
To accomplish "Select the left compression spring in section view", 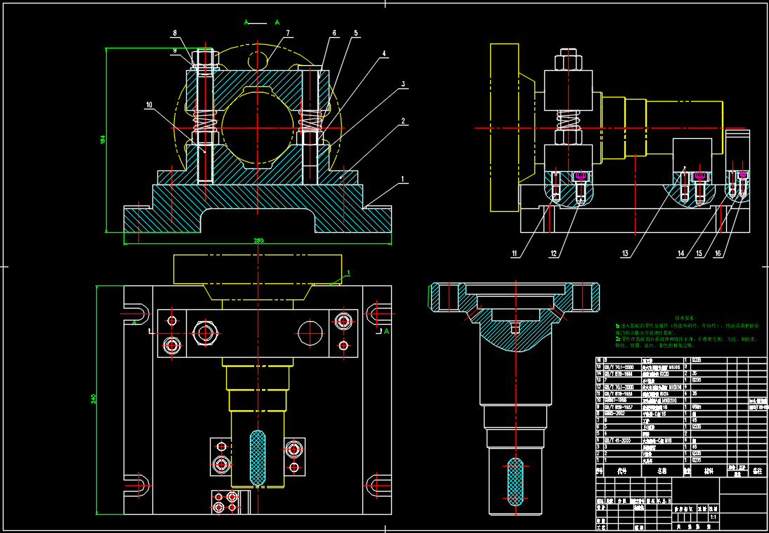I will (204, 127).
